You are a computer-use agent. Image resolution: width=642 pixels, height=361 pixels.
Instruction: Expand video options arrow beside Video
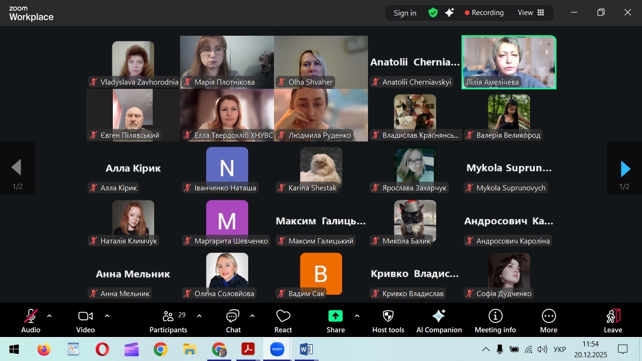click(x=107, y=316)
